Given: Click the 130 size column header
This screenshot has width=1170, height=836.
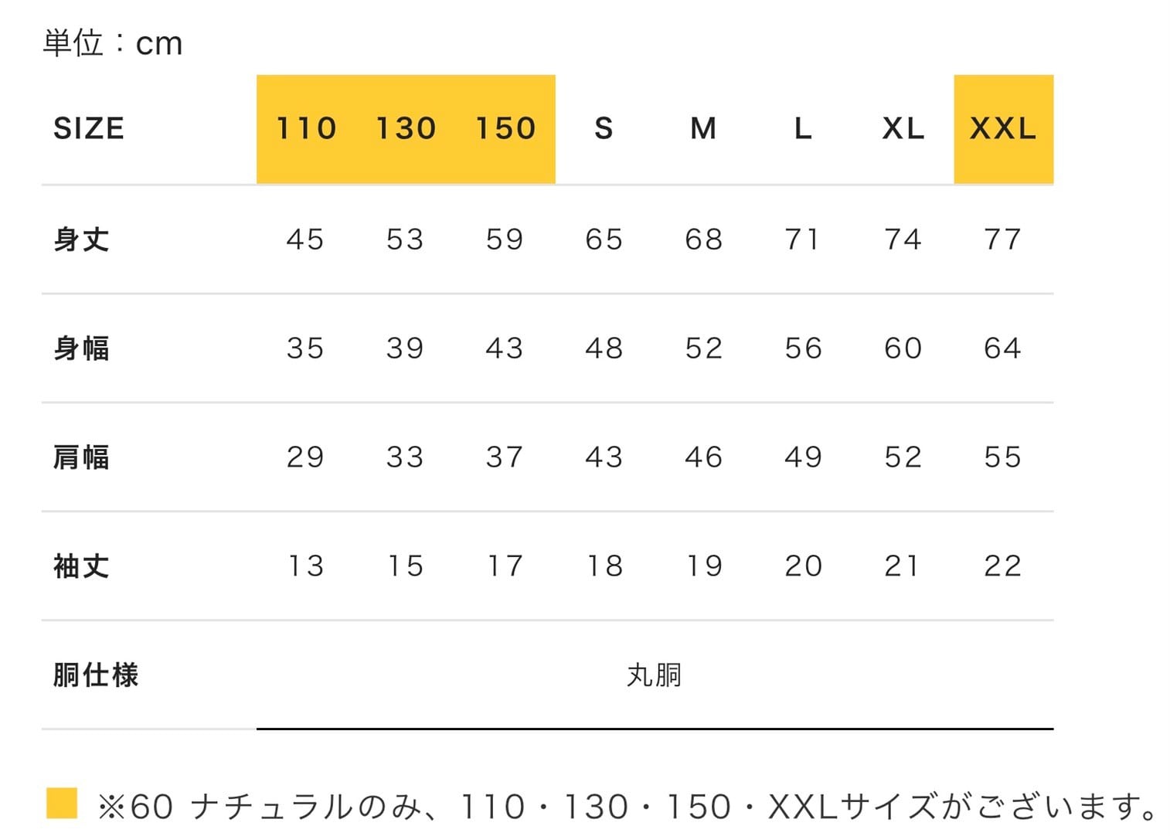Looking at the screenshot, I should (x=406, y=128).
